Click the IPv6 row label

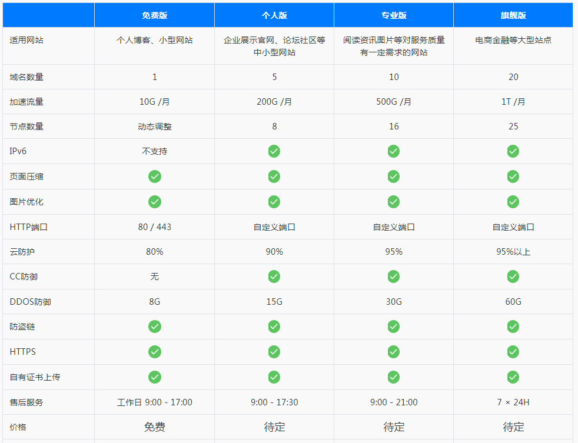coord(18,151)
